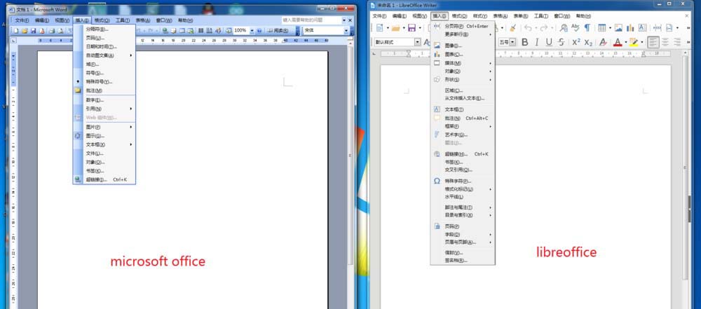Expand 自动图文集 submenu in Word Insert menu

click(x=104, y=55)
